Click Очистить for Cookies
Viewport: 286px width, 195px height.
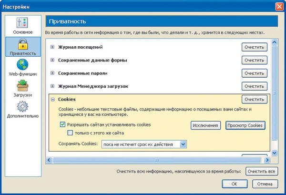255,100
